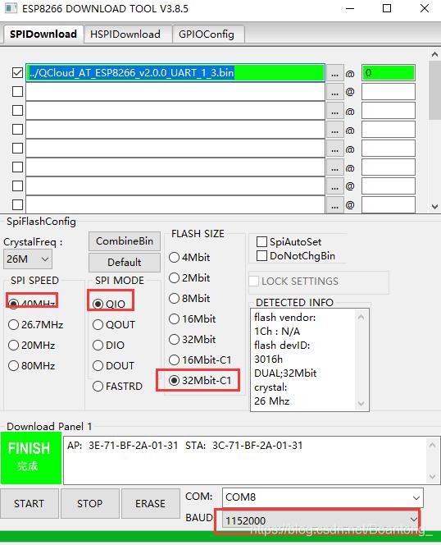This screenshot has height=545, width=441.
Task: Enable the DoNotChgBin checkbox
Action: [261, 256]
